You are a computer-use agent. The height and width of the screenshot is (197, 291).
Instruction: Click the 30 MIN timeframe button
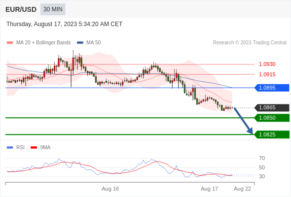pyautogui.click(x=53, y=9)
